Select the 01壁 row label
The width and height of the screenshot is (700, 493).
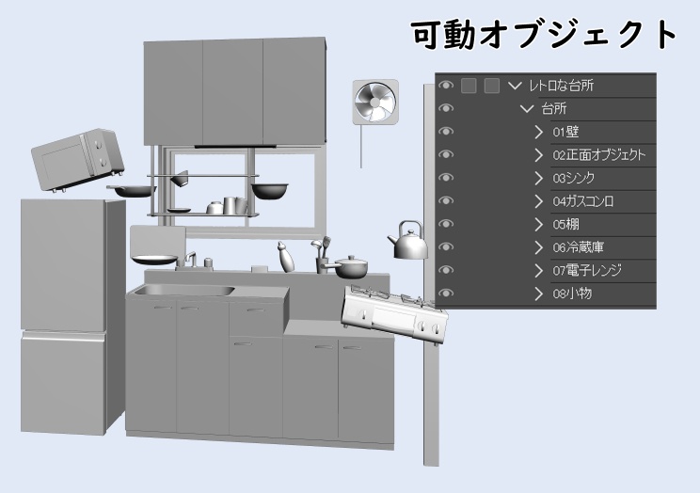565,132
